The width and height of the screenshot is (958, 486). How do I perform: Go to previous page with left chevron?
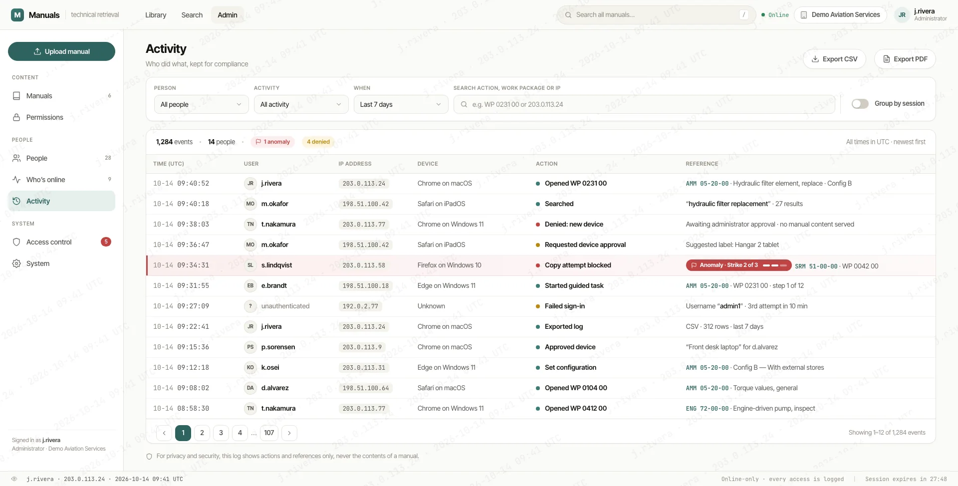click(x=164, y=433)
